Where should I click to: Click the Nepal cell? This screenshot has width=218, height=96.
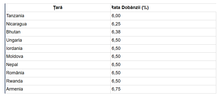(58, 65)
